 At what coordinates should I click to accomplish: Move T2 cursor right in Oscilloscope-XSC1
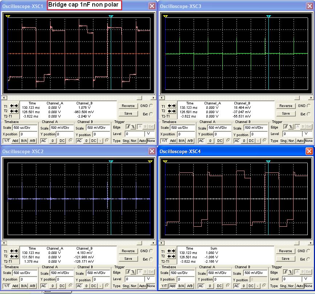(16, 111)
